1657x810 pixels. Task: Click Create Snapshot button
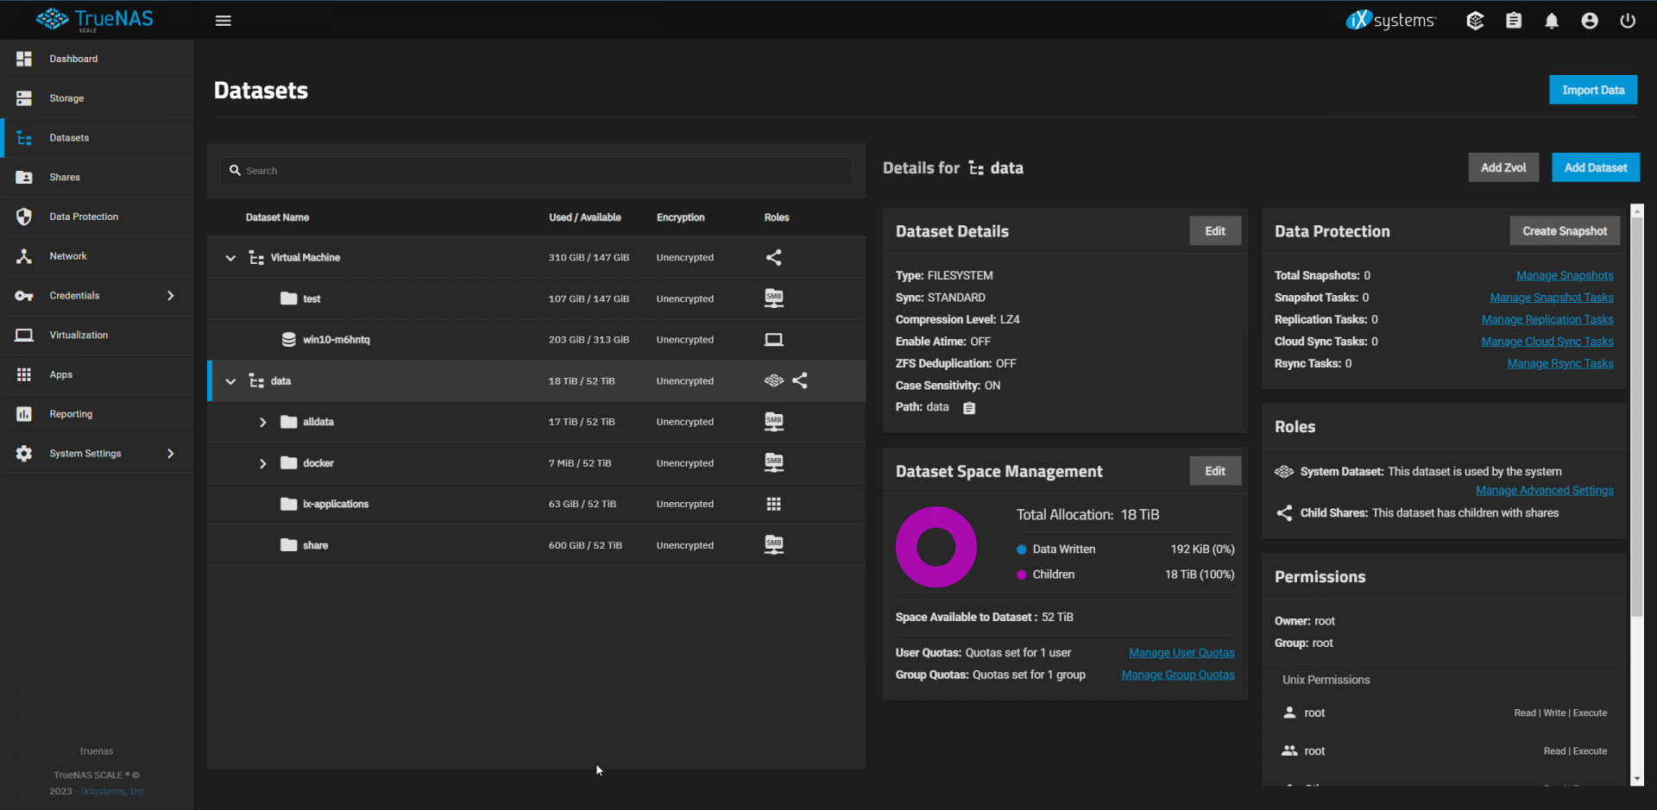[1565, 231]
